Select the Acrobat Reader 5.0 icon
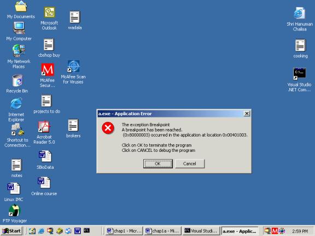The image size is (315, 236). (44, 132)
